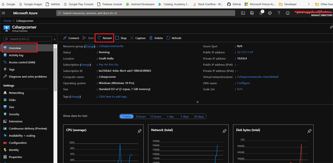Screen dimensions: 333x163
Task: Open the Network (total) chart
Action: tap(188, 144)
